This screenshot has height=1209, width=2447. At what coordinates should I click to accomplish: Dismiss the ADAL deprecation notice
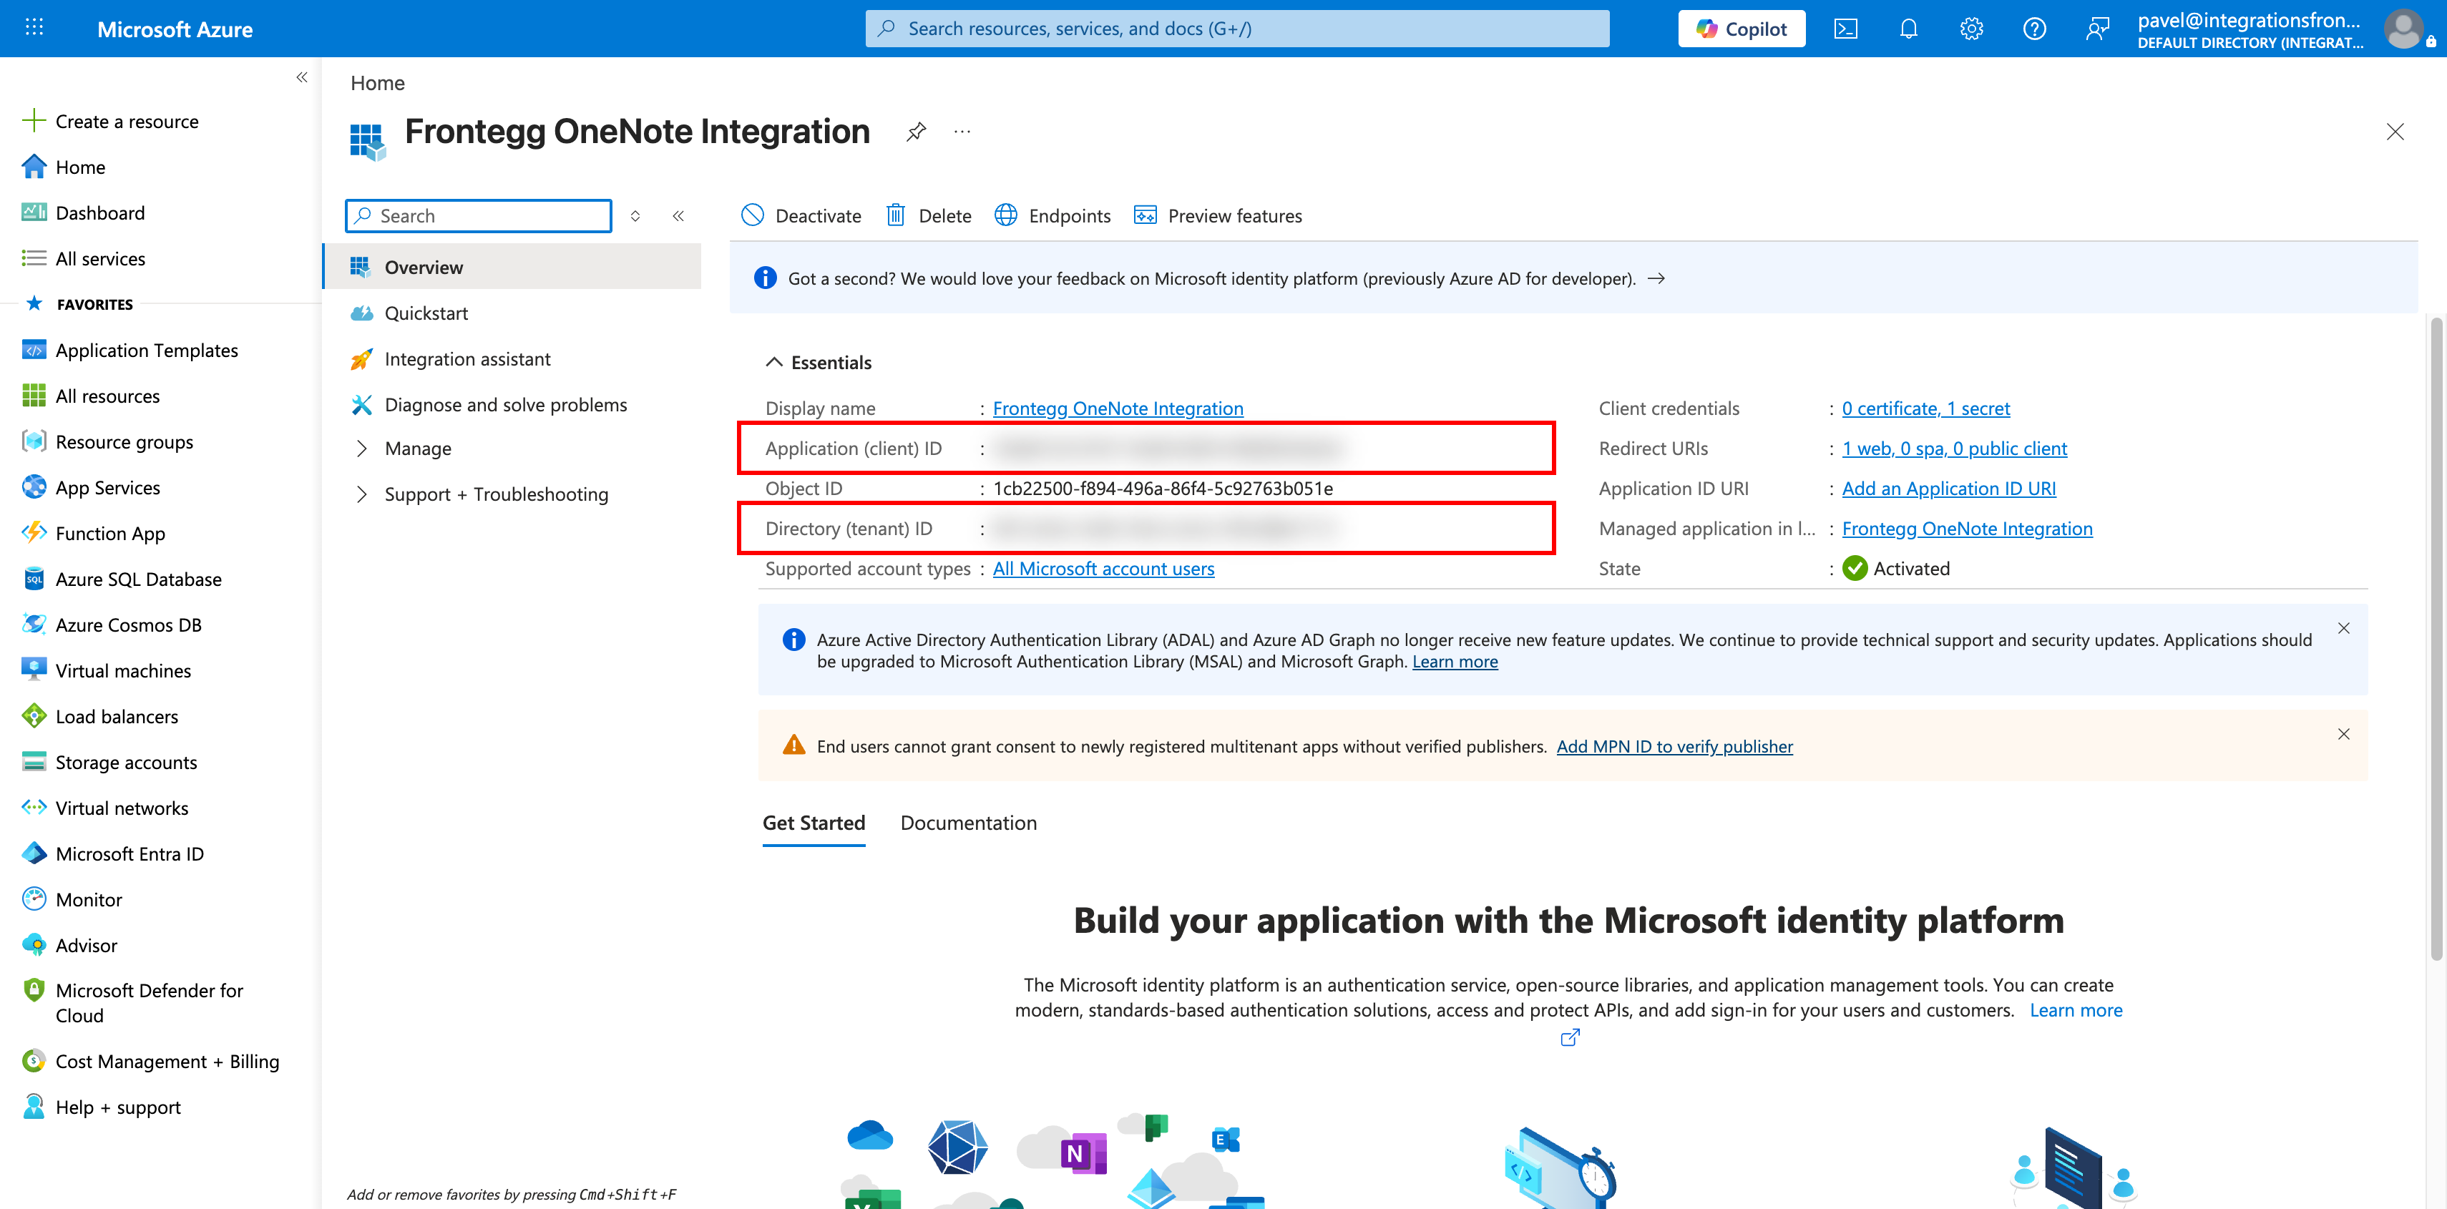2343,628
